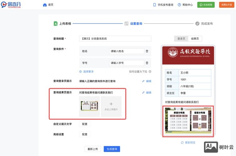Click 更新预览 link
This screenshot has width=236, height=156.
[x=190, y=143]
